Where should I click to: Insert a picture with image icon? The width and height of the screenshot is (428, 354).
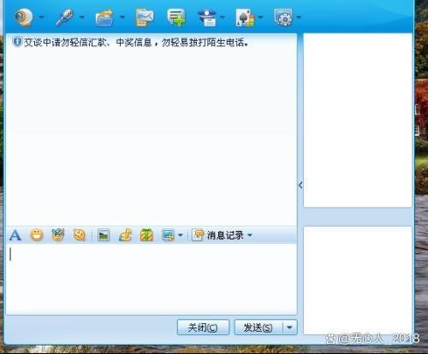[x=104, y=235]
